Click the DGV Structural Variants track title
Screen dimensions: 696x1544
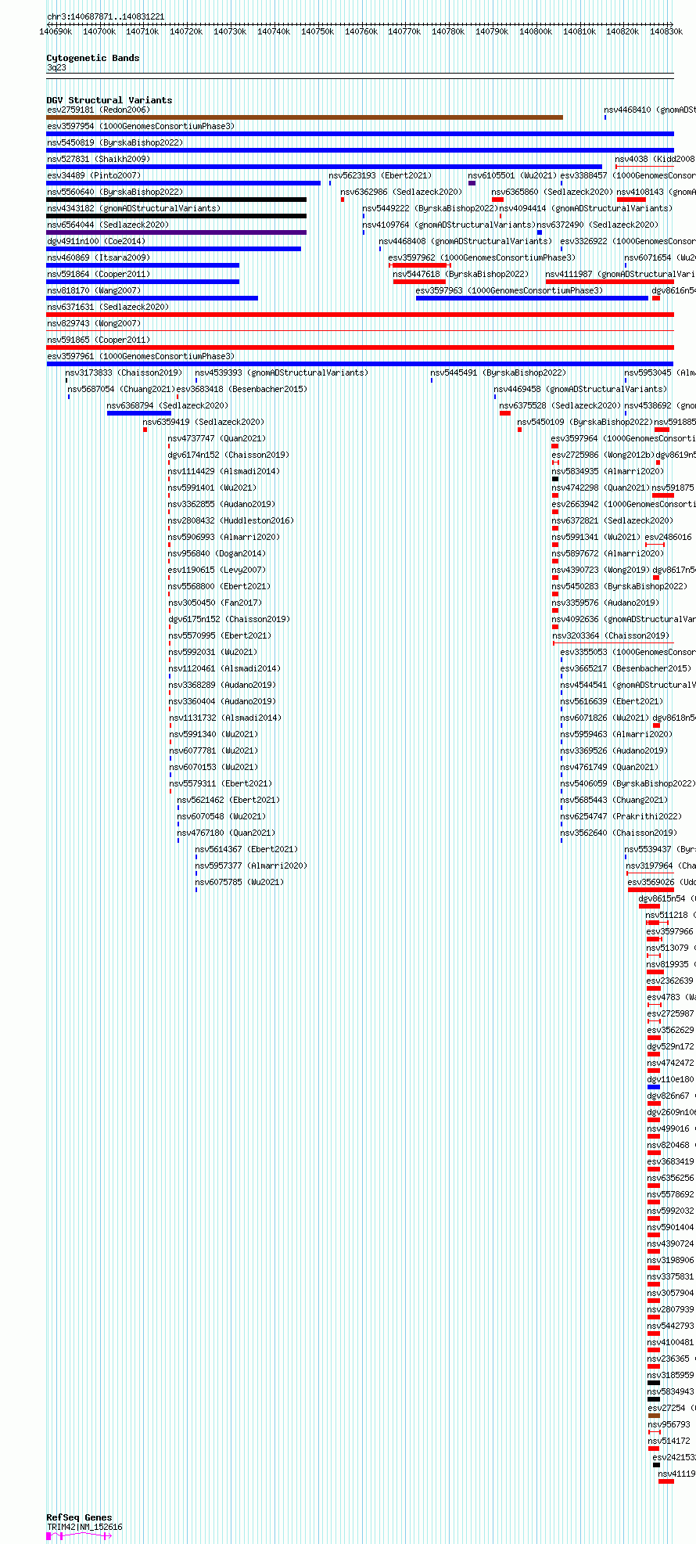(x=109, y=100)
